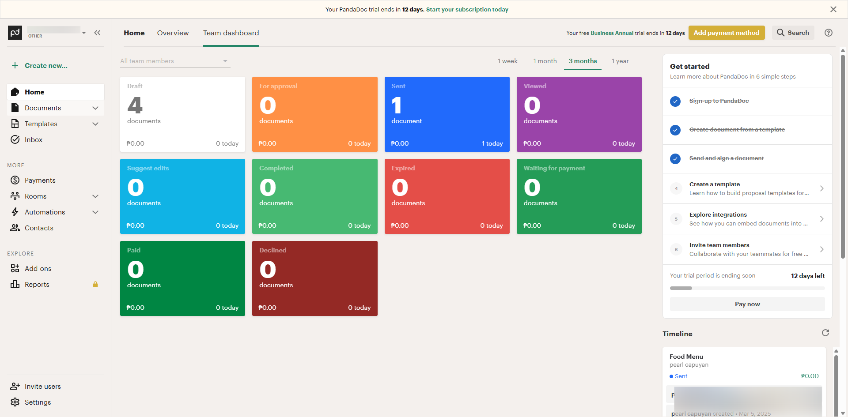Open the red Expired documents card

pyautogui.click(x=447, y=196)
